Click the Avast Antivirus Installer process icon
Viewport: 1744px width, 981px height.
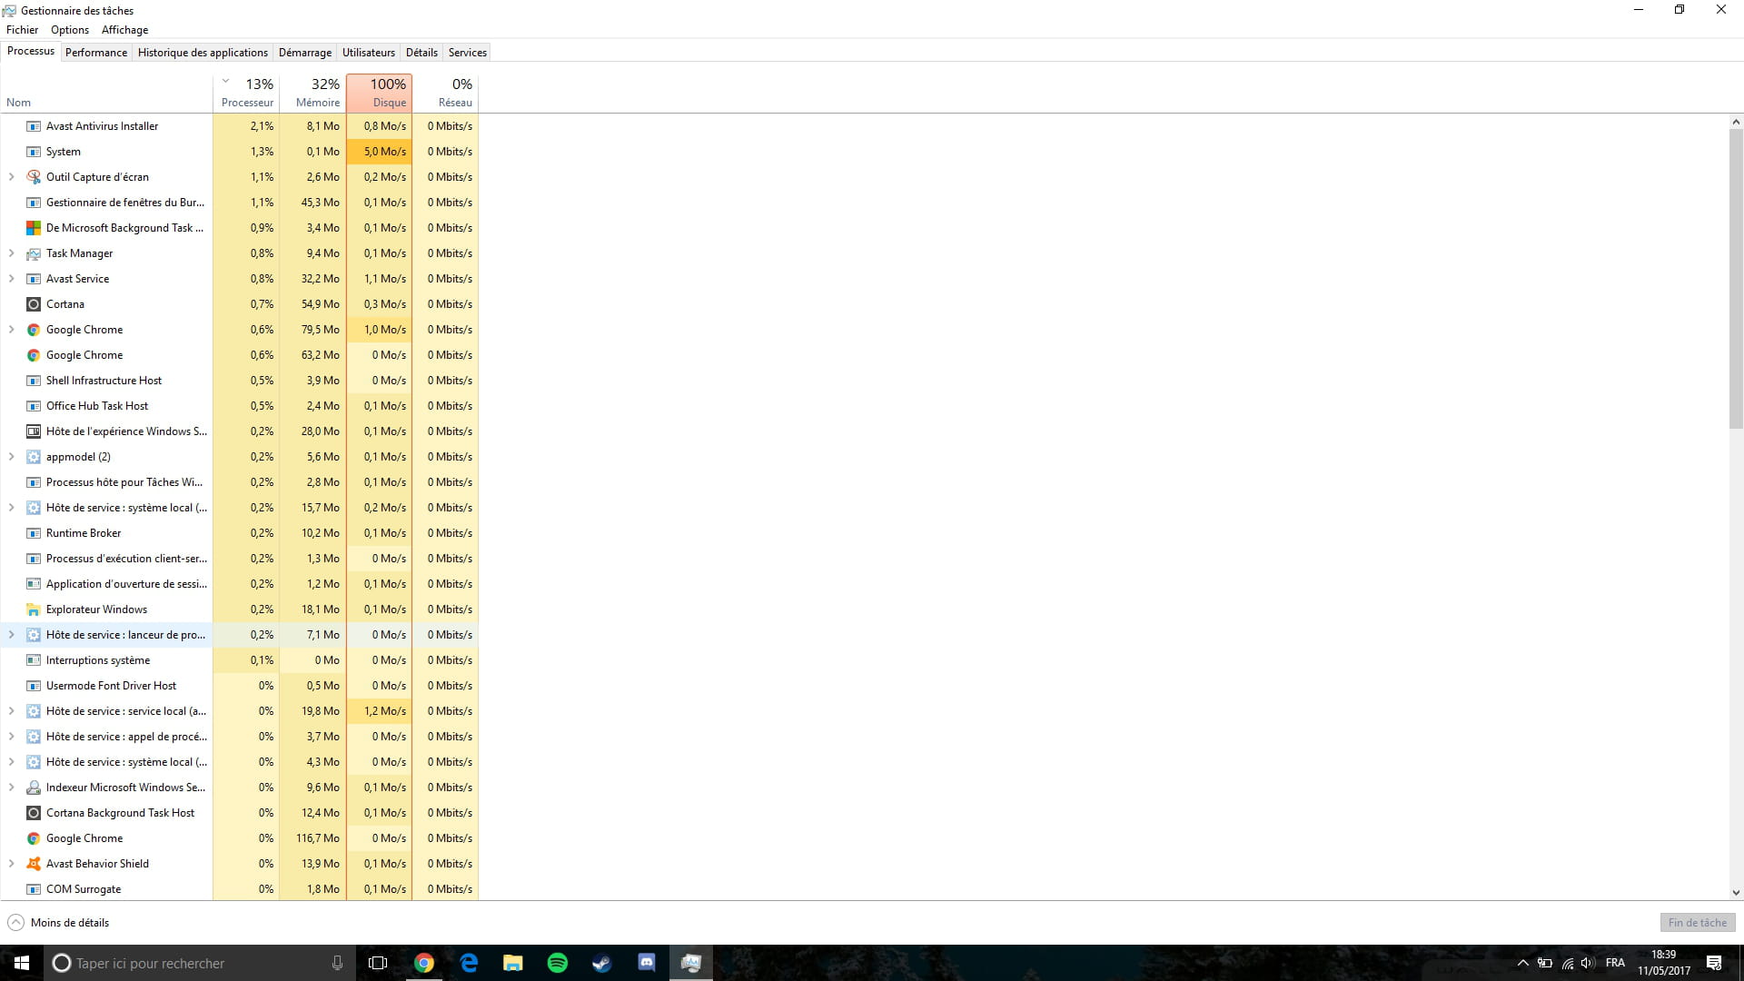[x=34, y=126]
